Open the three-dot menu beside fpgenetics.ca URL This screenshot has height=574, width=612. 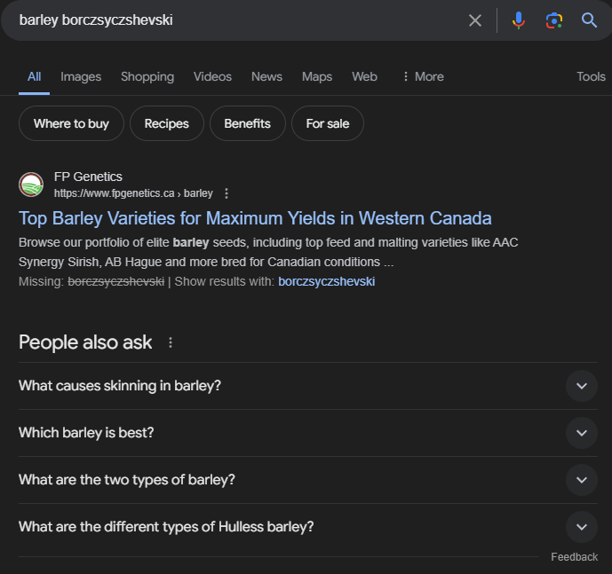click(227, 193)
